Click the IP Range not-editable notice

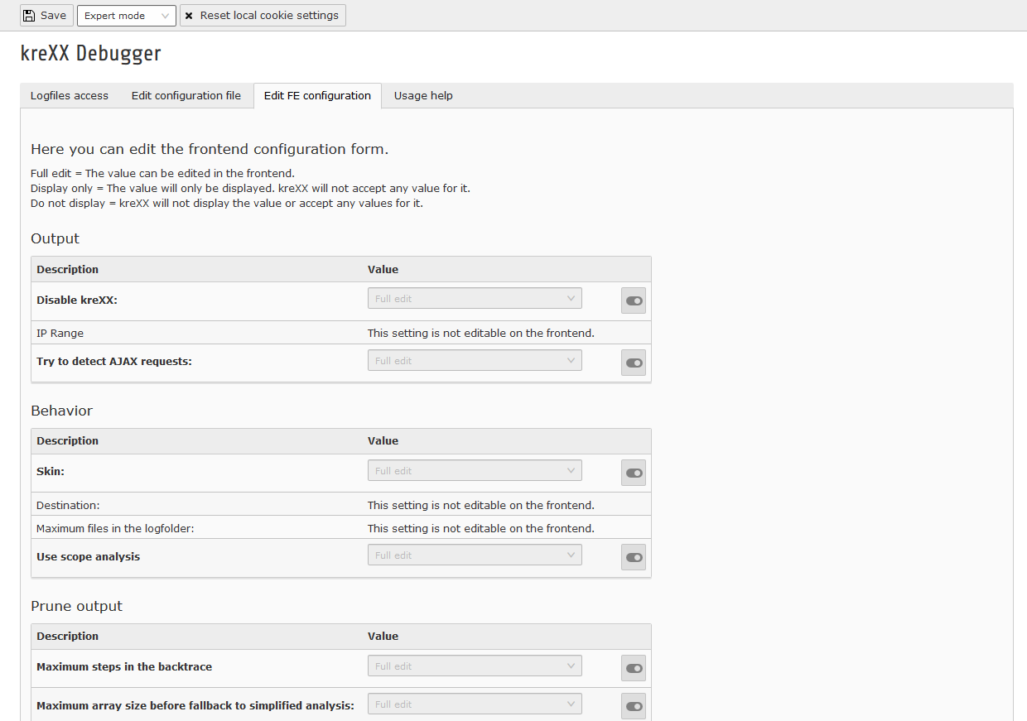tap(481, 333)
